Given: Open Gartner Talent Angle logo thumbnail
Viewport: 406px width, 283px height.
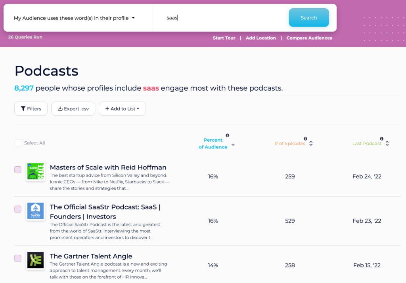Looking at the screenshot, I should (x=35, y=260).
